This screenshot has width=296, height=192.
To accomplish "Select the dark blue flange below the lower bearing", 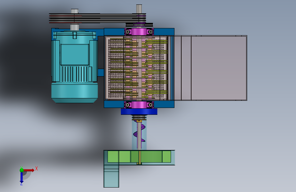I will click(x=139, y=111).
